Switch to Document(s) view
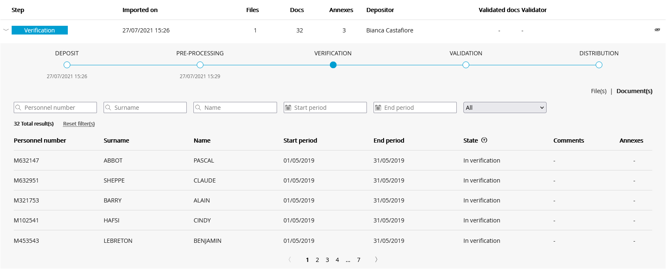Viewport: 666px width, 269px height. click(634, 91)
